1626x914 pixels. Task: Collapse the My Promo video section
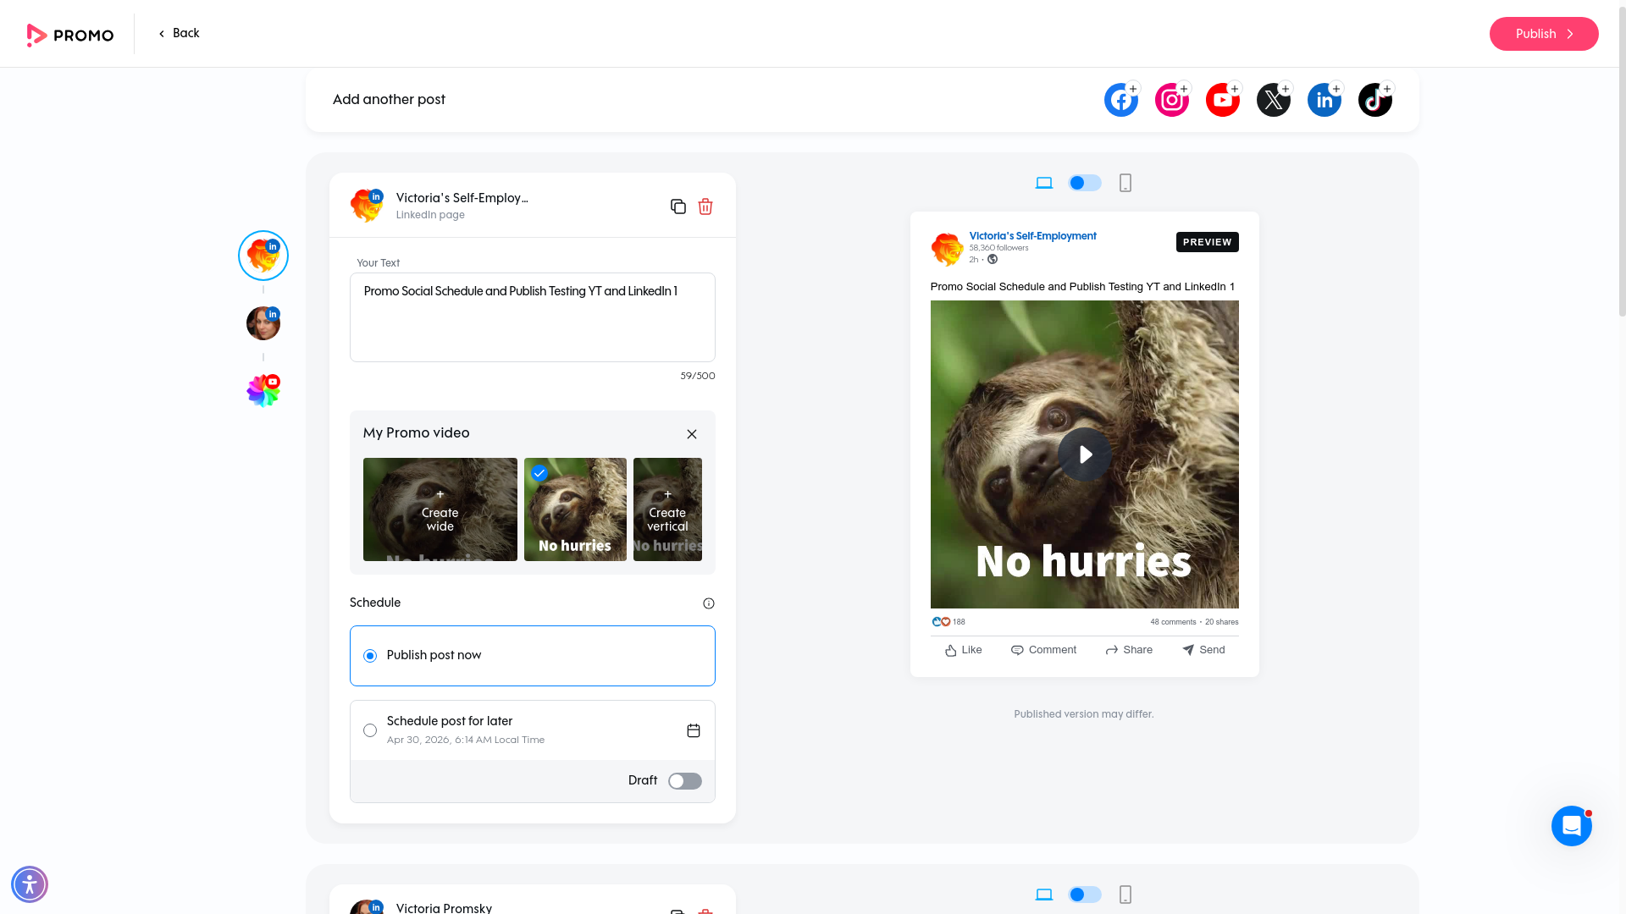[691, 433]
